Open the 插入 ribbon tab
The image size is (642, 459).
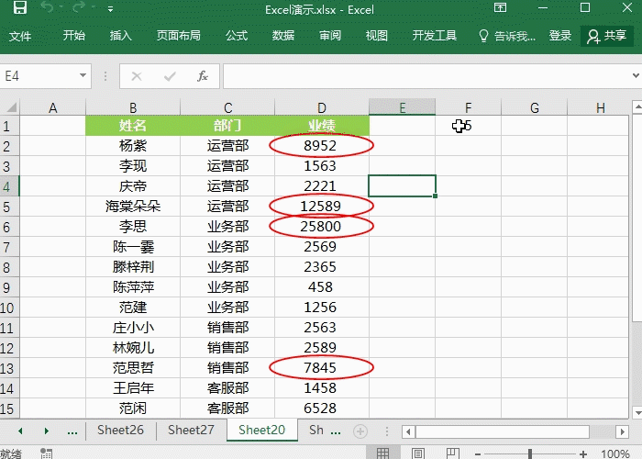121,36
